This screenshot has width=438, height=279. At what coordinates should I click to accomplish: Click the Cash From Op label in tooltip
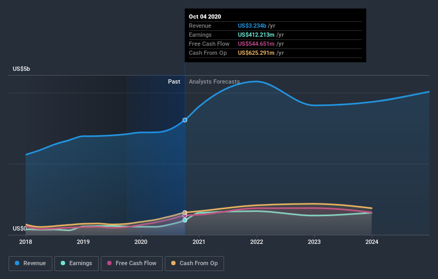[208, 53]
